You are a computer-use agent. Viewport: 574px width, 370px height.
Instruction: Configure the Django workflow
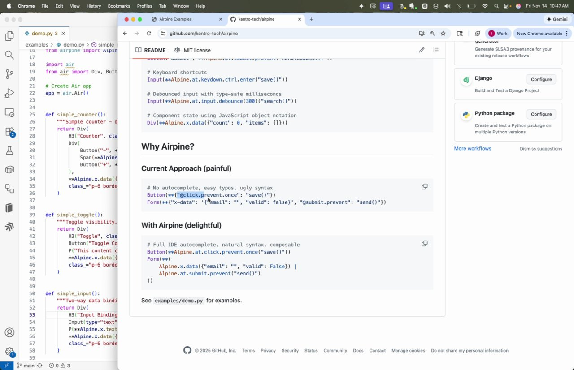541,79
